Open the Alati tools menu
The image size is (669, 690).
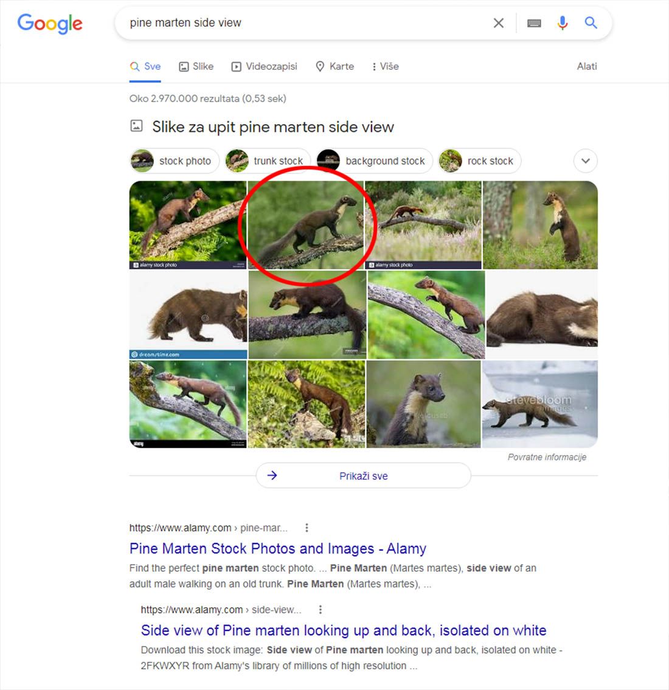587,66
